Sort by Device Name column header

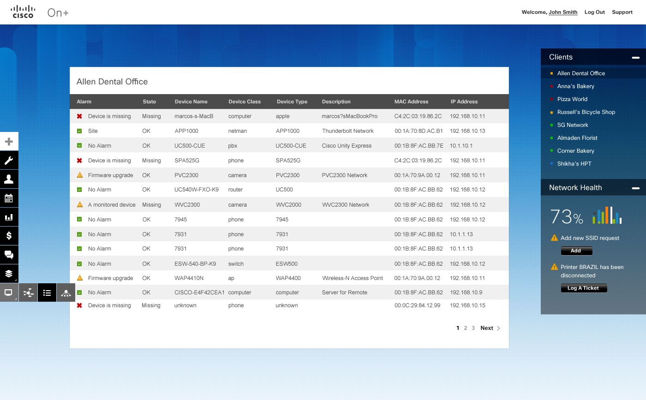pos(191,101)
